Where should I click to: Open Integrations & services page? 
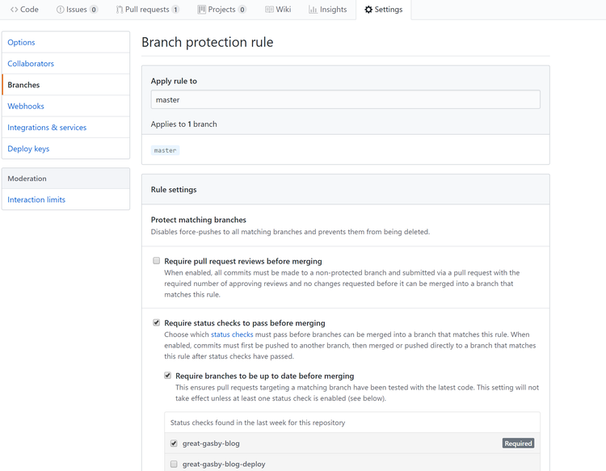click(65, 127)
